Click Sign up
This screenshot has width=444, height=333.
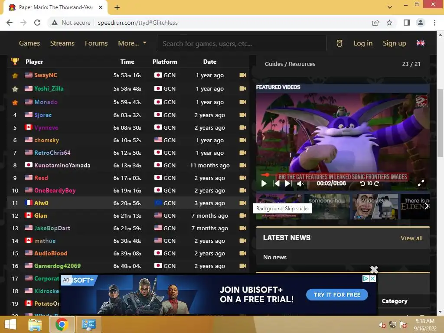[395, 43]
